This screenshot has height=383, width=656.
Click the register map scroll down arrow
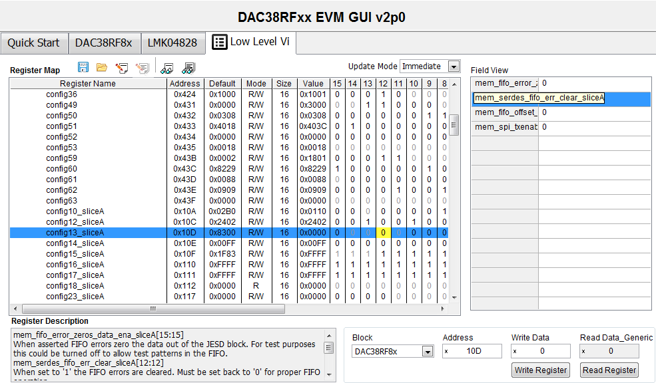pos(454,298)
